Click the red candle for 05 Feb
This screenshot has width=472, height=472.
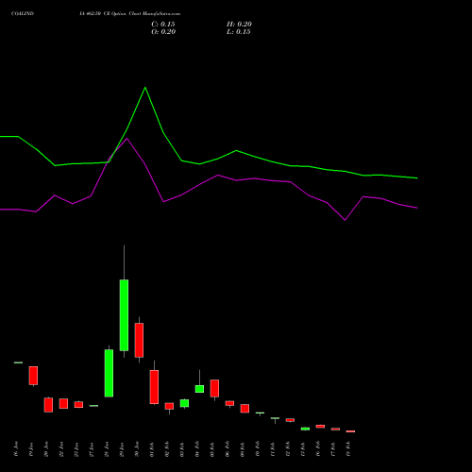[214, 388]
